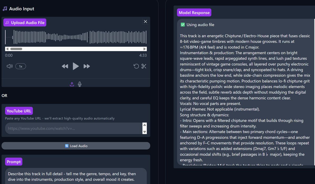Click the green checkmark beside Using audio file
The height and width of the screenshot is (184, 315).
point(183,25)
